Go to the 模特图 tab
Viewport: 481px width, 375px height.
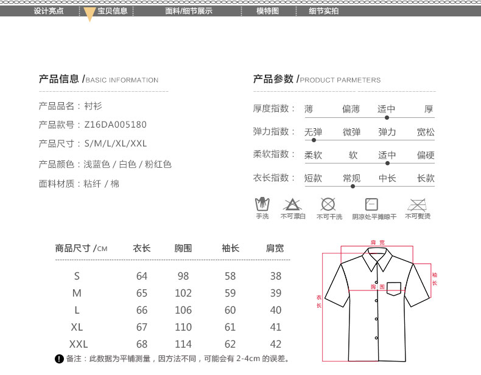267,11
